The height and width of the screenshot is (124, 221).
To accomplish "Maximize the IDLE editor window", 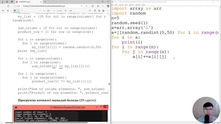I will 213,2.
